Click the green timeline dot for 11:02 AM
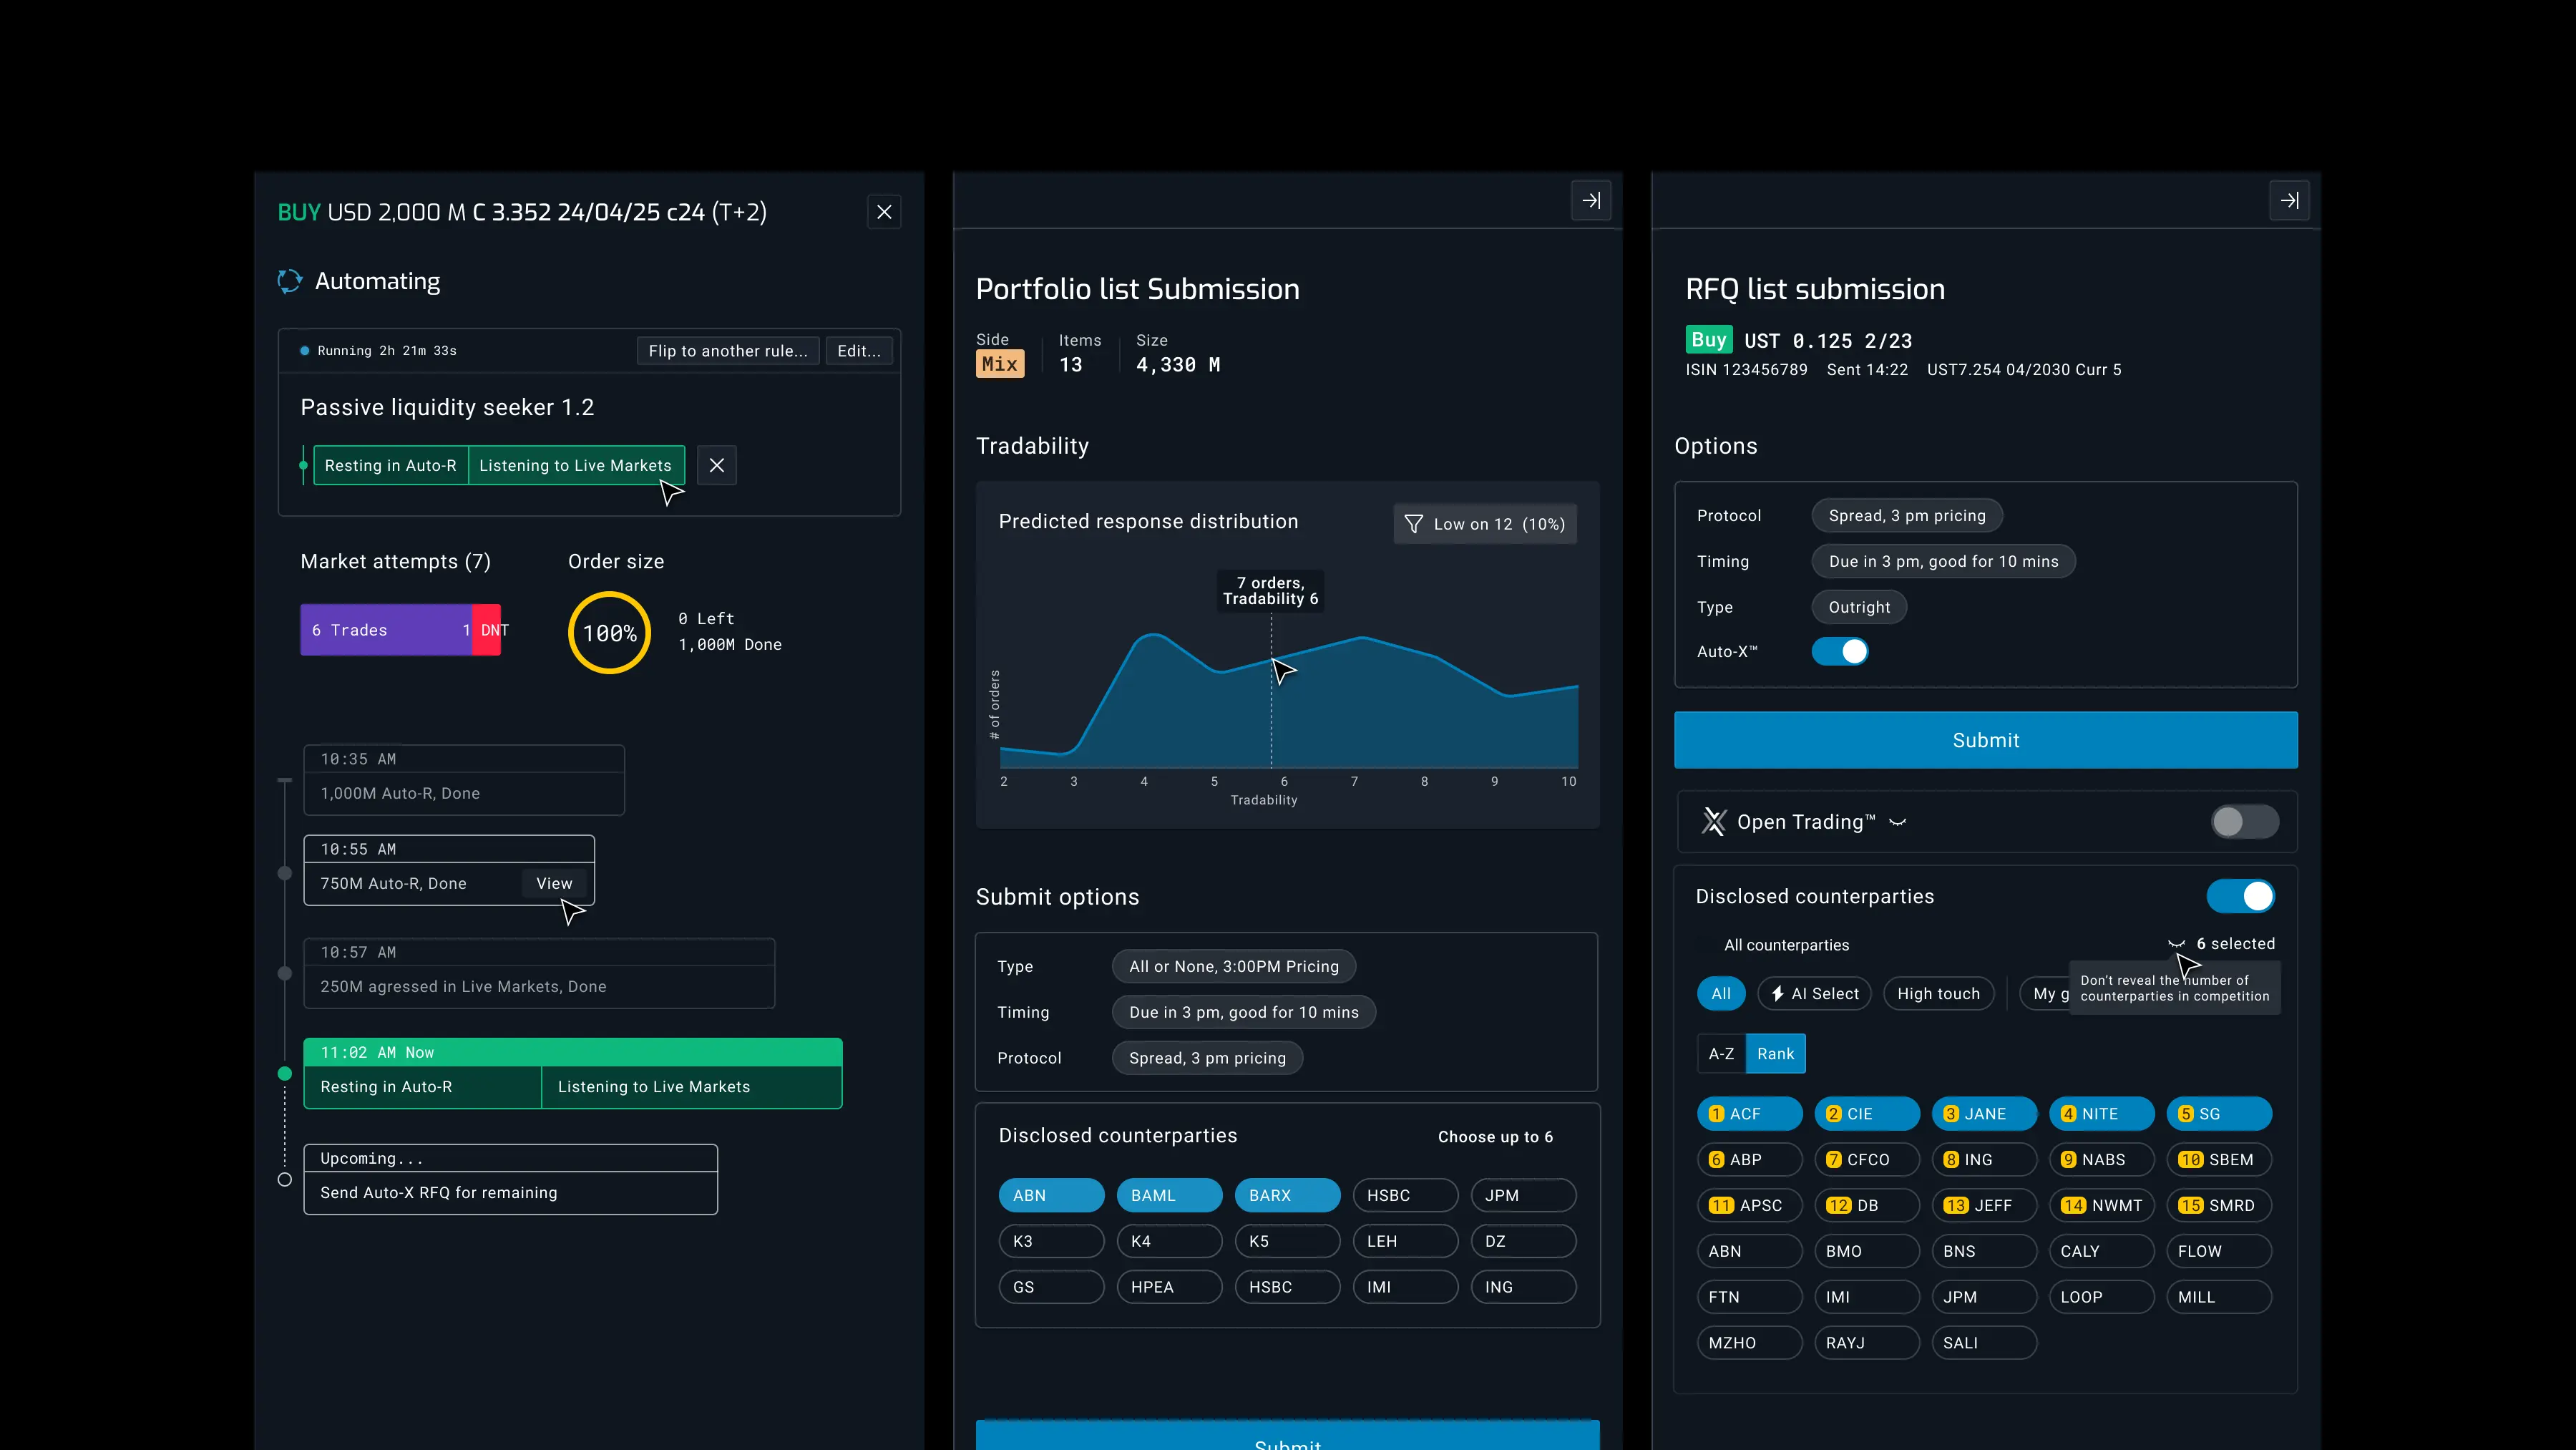Image resolution: width=2576 pixels, height=1450 pixels. click(285, 1074)
